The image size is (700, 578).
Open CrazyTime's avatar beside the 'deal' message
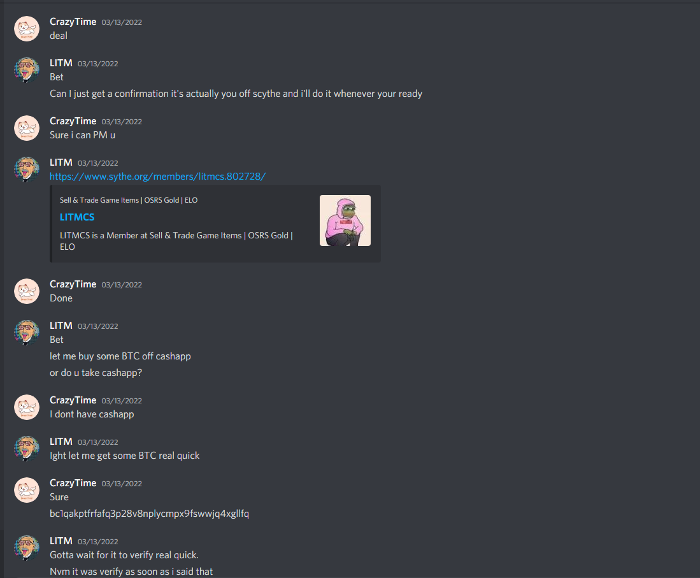[x=27, y=29]
